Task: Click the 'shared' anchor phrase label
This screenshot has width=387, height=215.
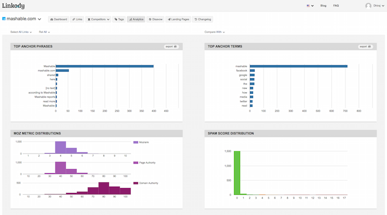Action: (51, 75)
